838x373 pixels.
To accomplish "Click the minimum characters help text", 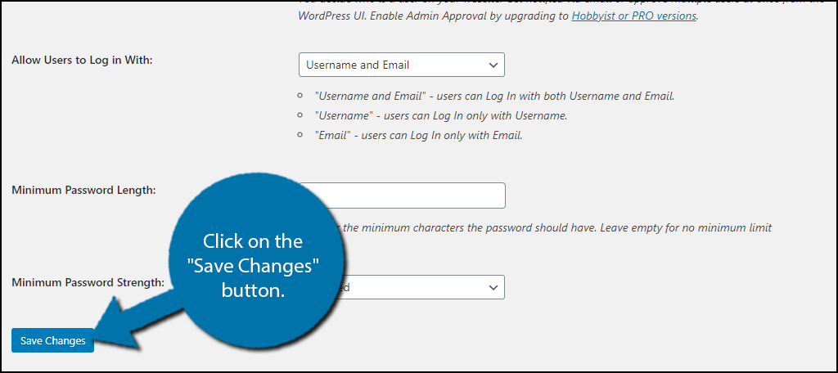I will (556, 227).
